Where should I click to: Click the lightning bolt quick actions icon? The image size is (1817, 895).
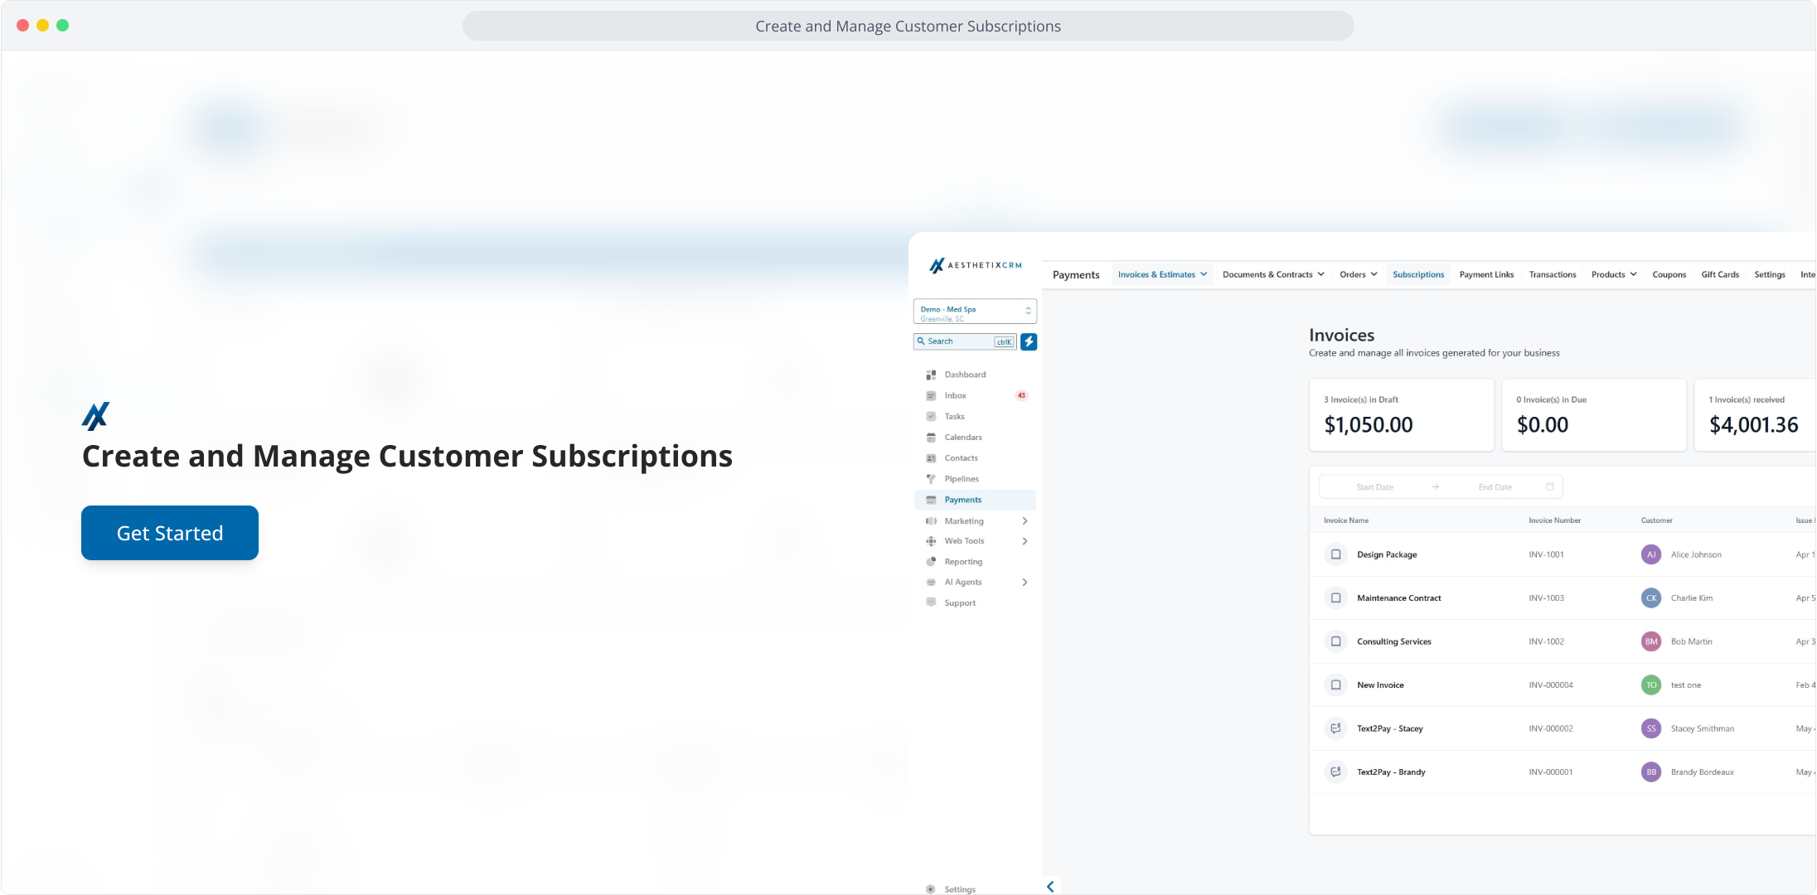tap(1029, 341)
